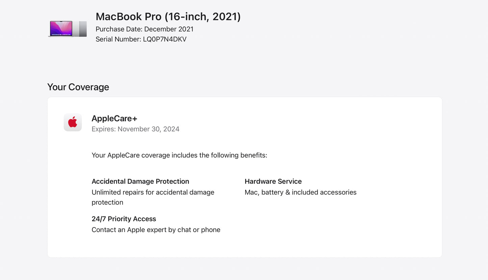Click the December 2021 purchase date value
Screen dimensions: 488x280
[169, 29]
